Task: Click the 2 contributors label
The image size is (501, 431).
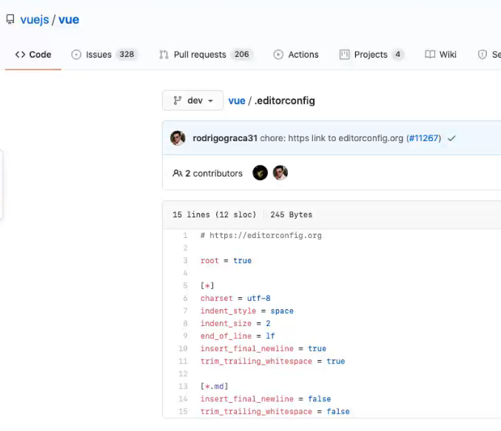Action: 214,173
